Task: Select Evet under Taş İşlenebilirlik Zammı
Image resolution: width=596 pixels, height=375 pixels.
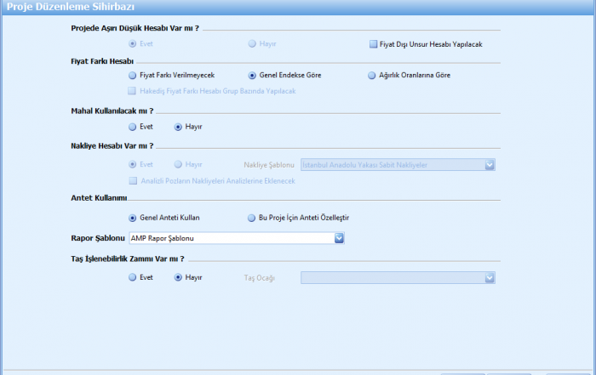Action: tap(132, 277)
